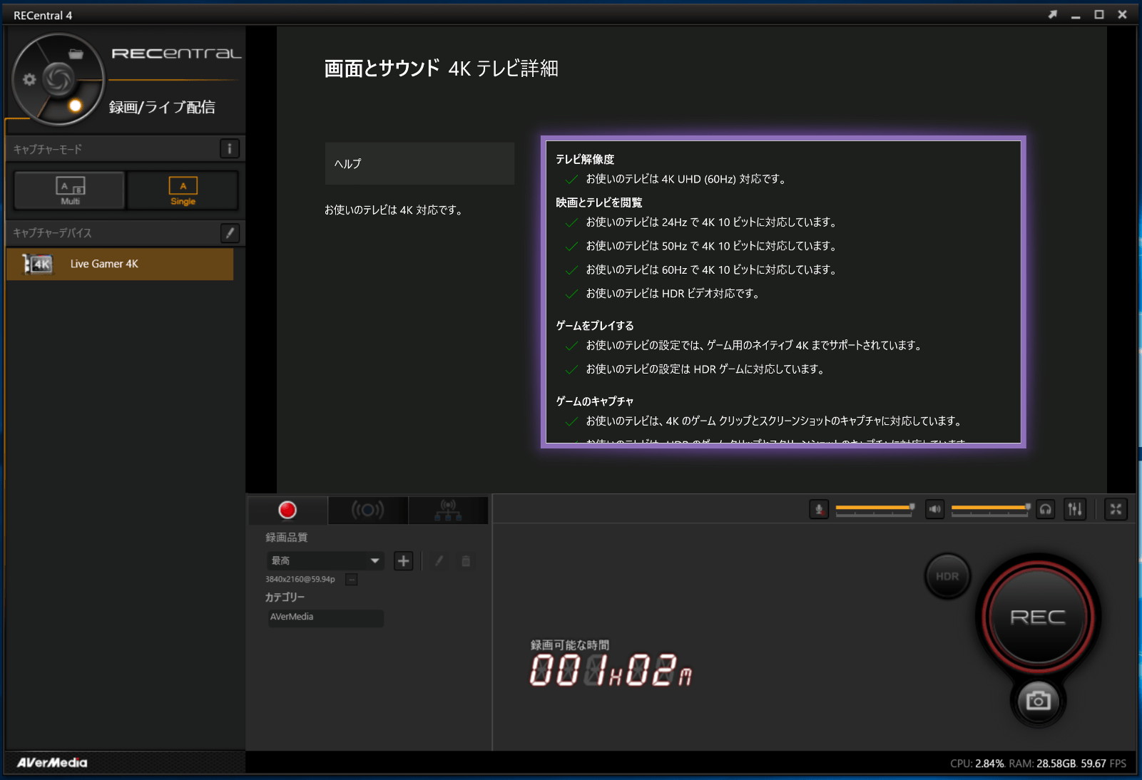The width and height of the screenshot is (1142, 780).
Task: Open the settings gear on the dial
Action: [29, 80]
